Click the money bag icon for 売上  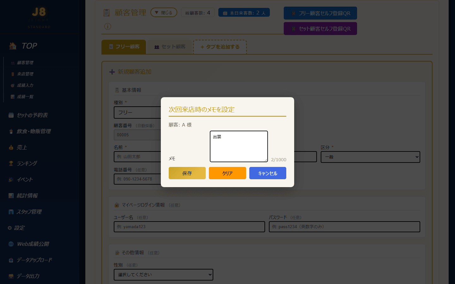pos(11,147)
